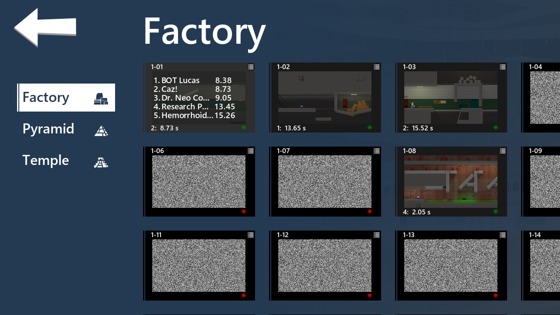Click the red status dot on level 1-06
This screenshot has width=560, height=315.
tap(244, 211)
